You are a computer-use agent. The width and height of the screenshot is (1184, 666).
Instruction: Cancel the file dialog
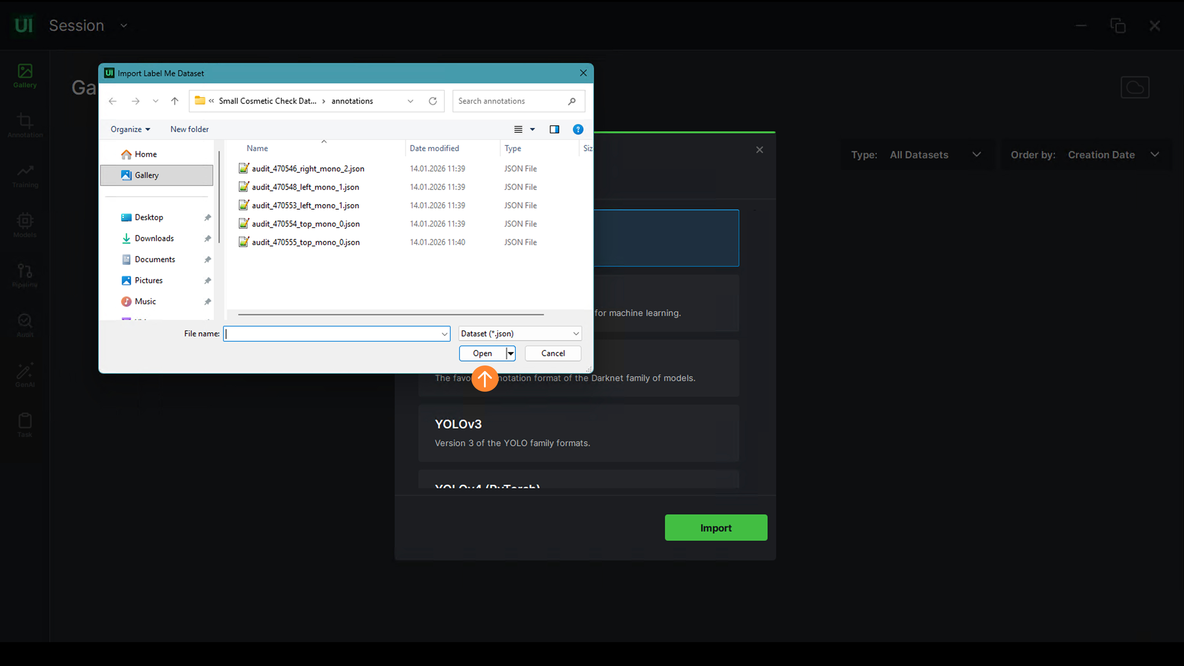coord(552,353)
